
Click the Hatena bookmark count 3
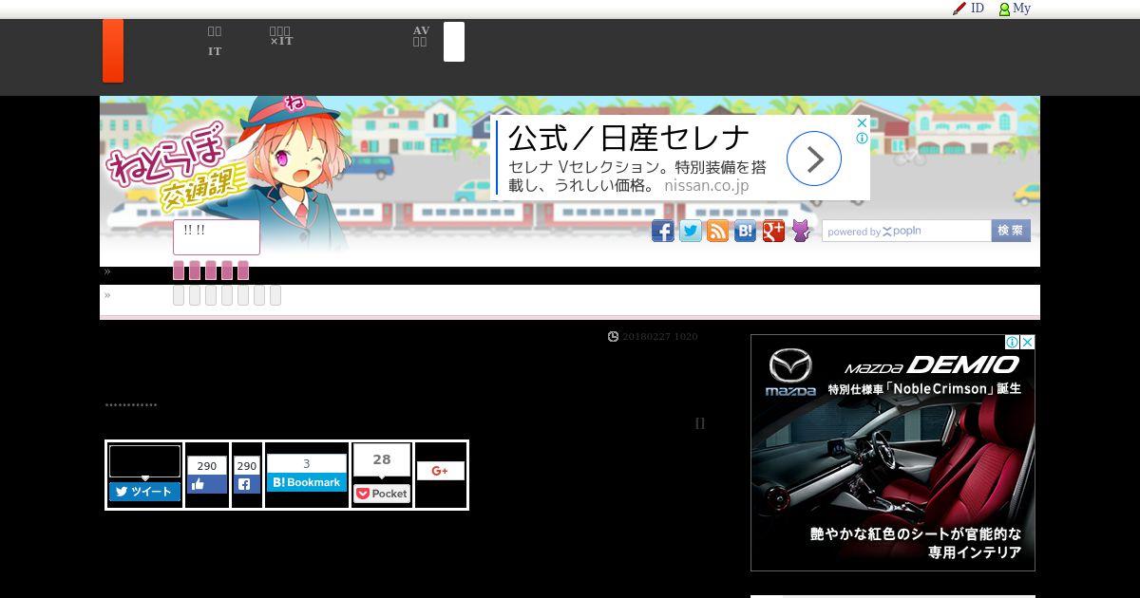306,463
